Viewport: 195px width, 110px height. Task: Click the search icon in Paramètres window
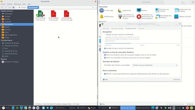tap(183, 2)
